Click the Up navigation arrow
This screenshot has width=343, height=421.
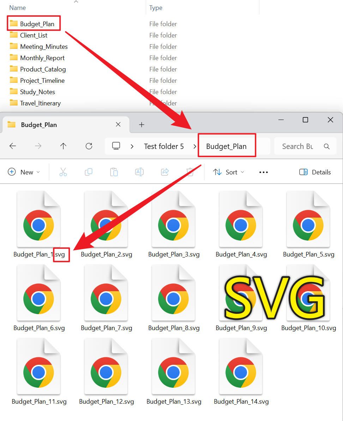(63, 146)
